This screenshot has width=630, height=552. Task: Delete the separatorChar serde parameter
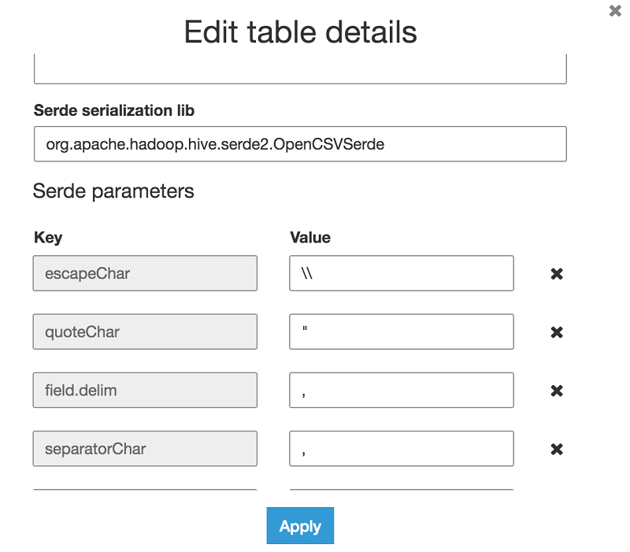click(557, 449)
